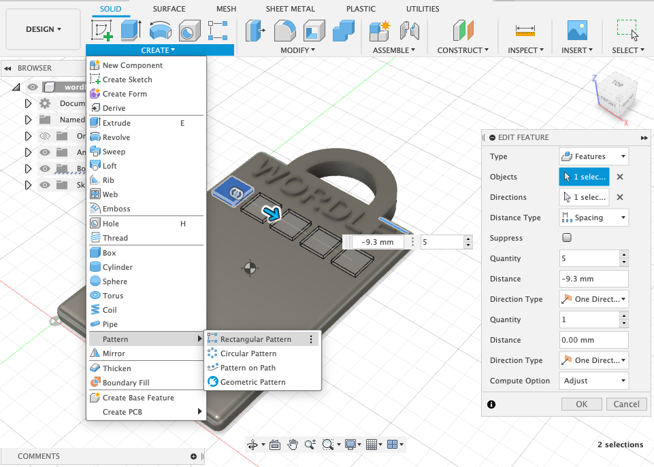Switch to the SHEET METAL tab
Viewport: 654px width, 467px height.
click(291, 9)
